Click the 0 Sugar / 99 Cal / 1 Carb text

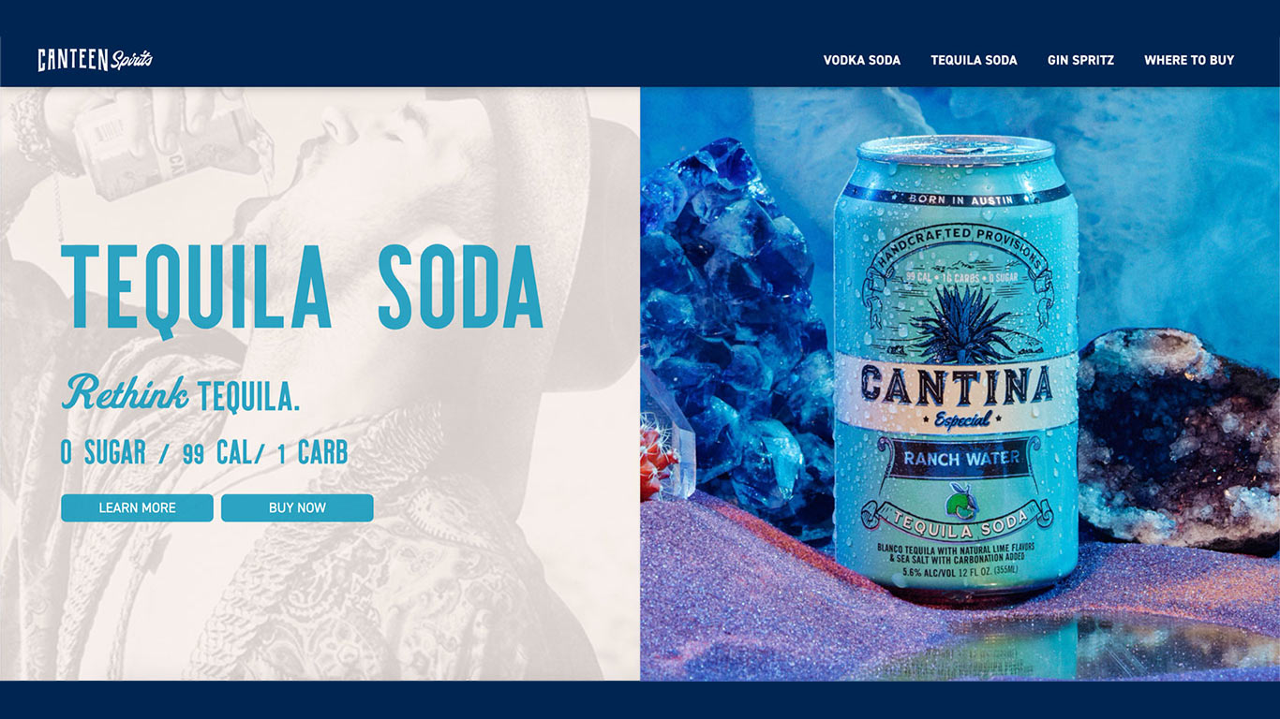[x=204, y=453]
